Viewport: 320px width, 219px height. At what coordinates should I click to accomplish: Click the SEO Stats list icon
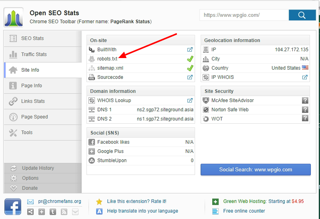13,38
